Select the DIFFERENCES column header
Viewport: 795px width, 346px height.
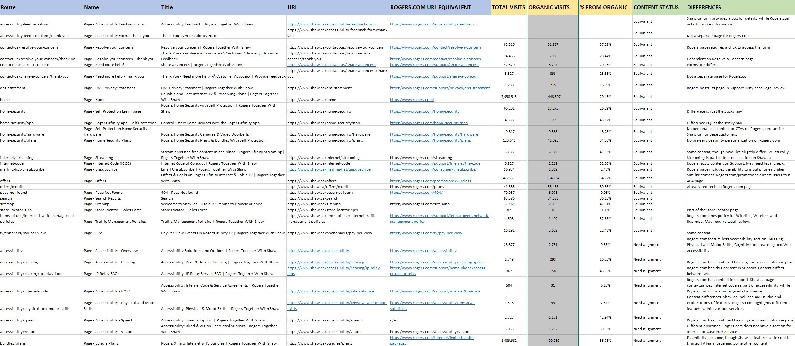tap(740, 7)
